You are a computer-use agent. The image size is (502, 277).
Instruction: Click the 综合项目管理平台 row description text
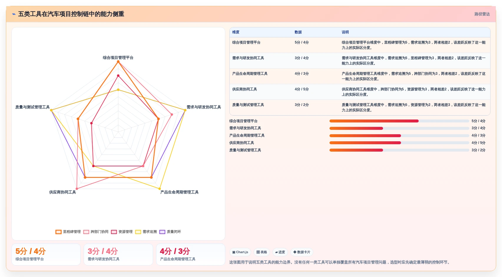pyautogui.click(x=414, y=45)
